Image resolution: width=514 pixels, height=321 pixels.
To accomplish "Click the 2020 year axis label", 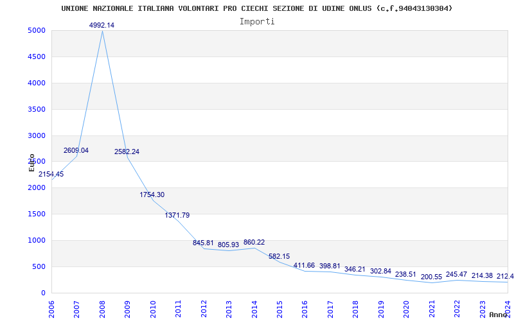I will (x=406, y=309).
